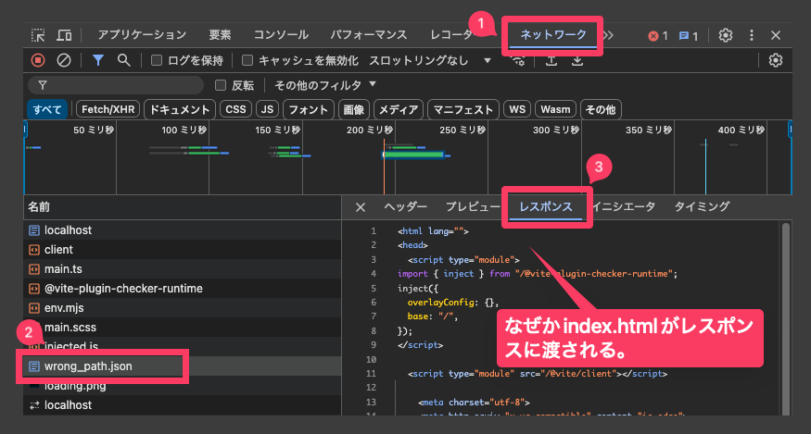This screenshot has height=434, width=811.
Task: Filter by Fetch/XHR requests
Action: click(108, 109)
